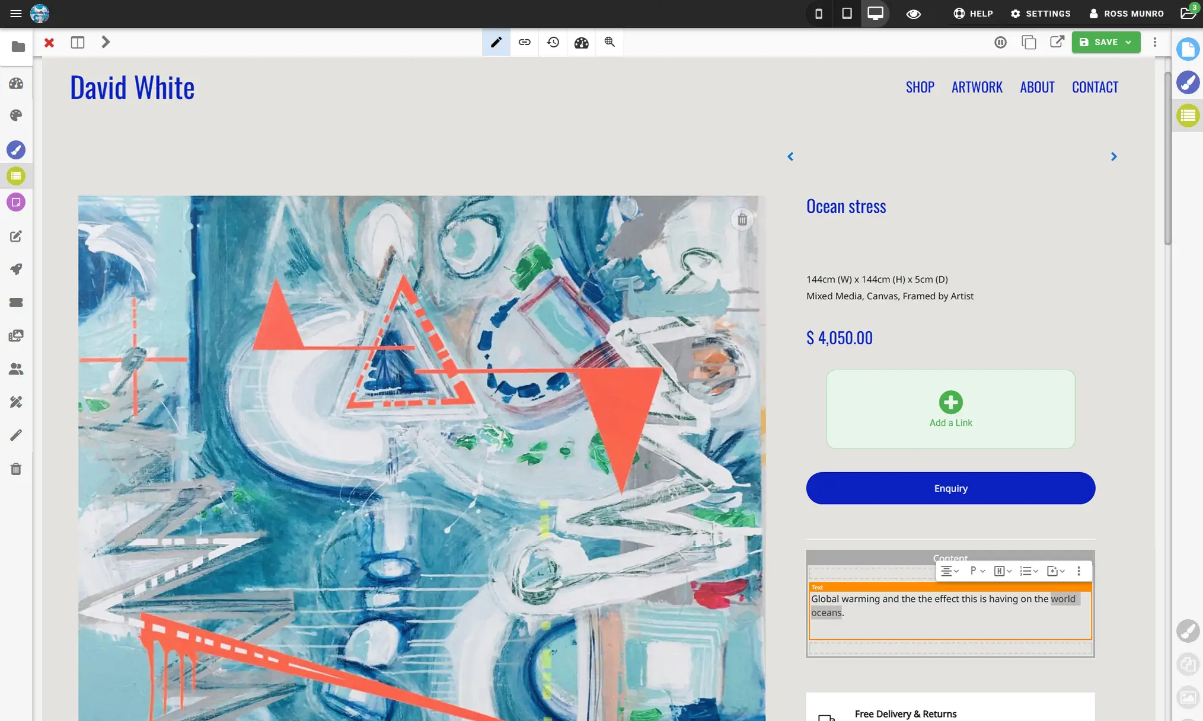Screen dimensions: 1203x721
Task: Select the purple card icon in sidebar
Action: (x=16, y=202)
